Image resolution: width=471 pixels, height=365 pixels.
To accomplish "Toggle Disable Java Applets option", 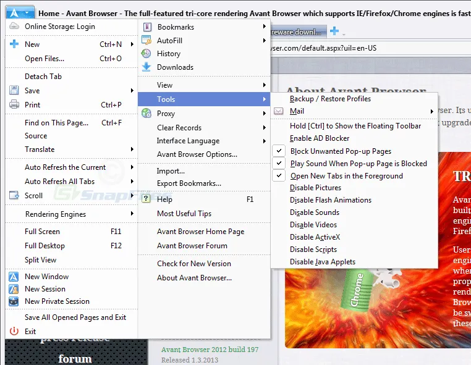I will click(323, 262).
